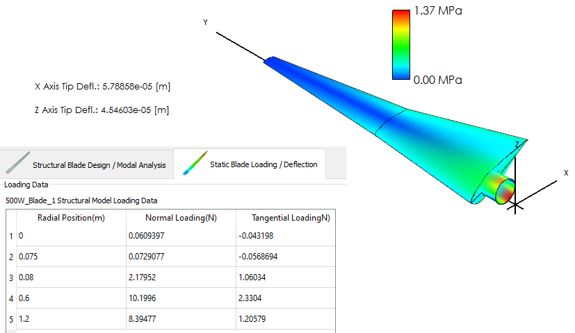
Task: Click tangential loading cell -0.0568694
Action: [286, 257]
